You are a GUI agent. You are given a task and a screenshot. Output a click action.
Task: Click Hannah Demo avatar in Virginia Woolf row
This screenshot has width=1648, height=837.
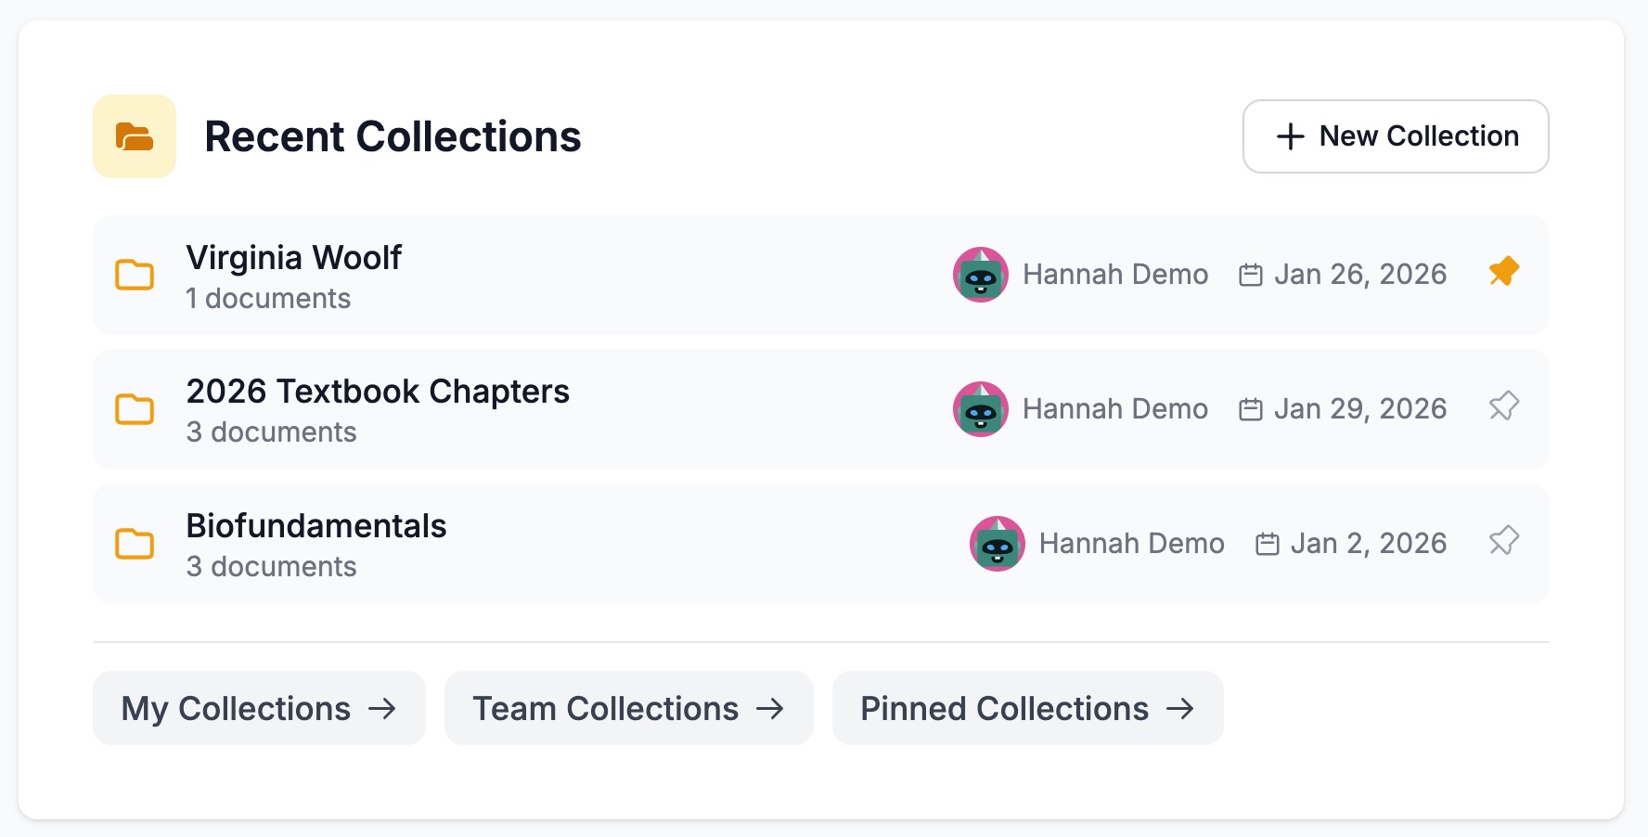click(x=980, y=275)
